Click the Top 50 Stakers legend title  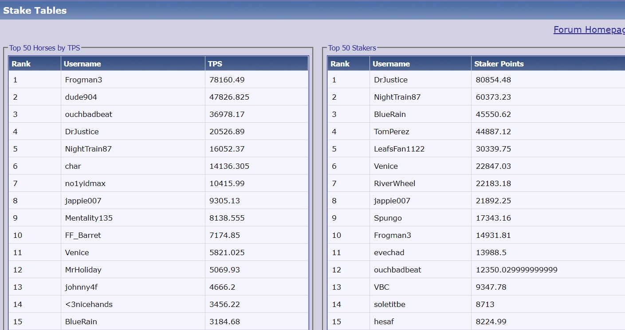tap(352, 48)
